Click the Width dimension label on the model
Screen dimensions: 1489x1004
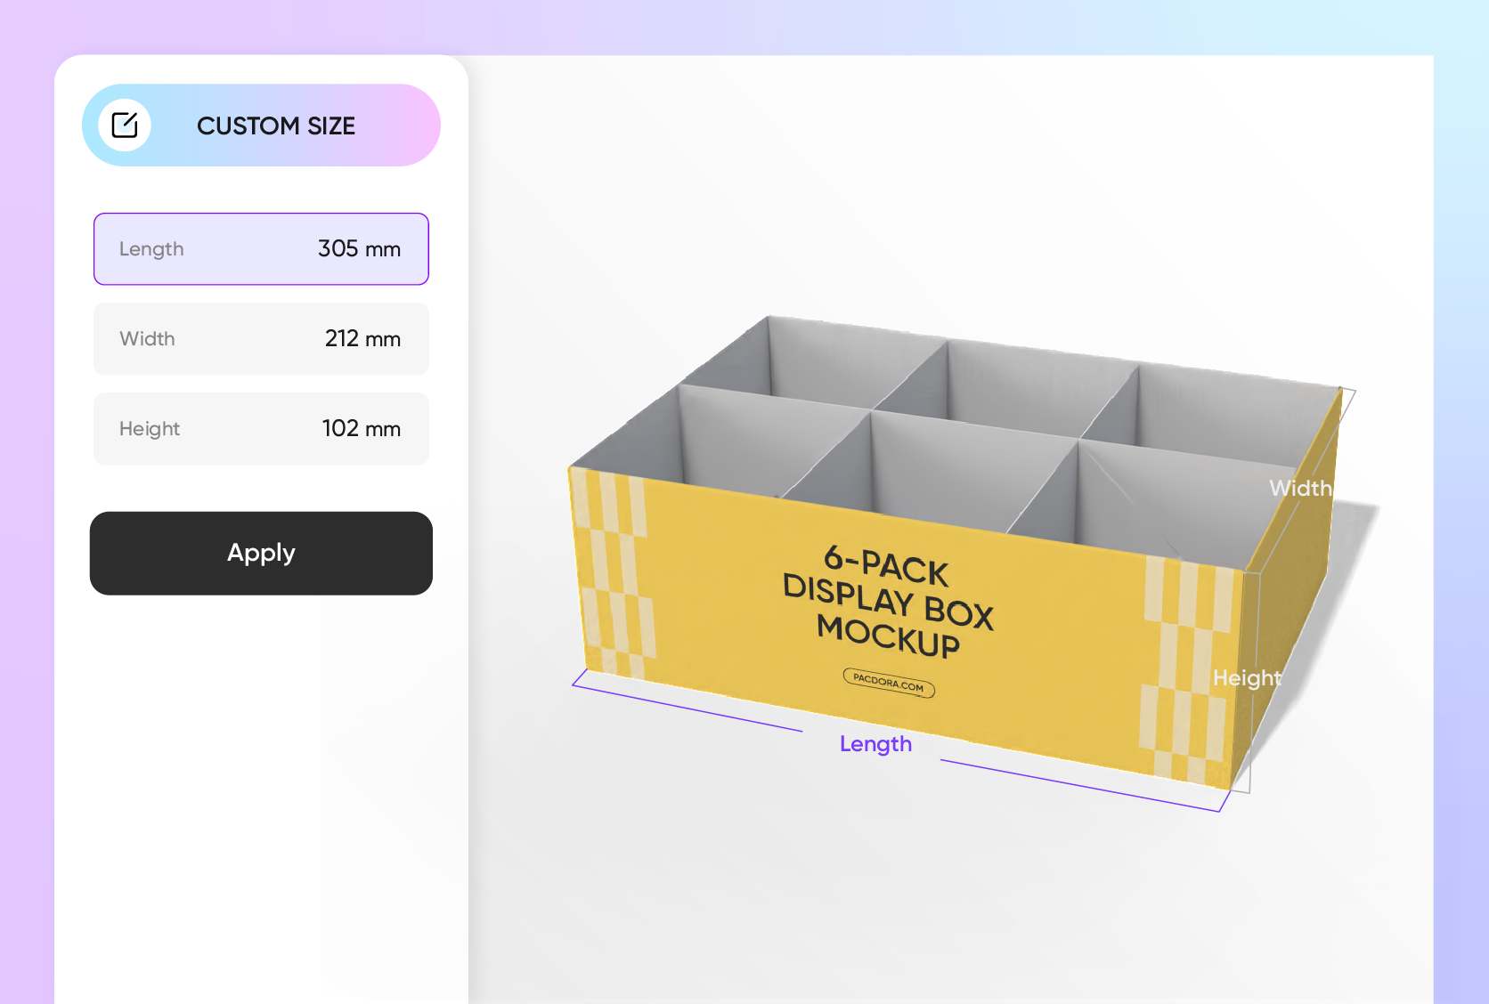click(x=1300, y=487)
